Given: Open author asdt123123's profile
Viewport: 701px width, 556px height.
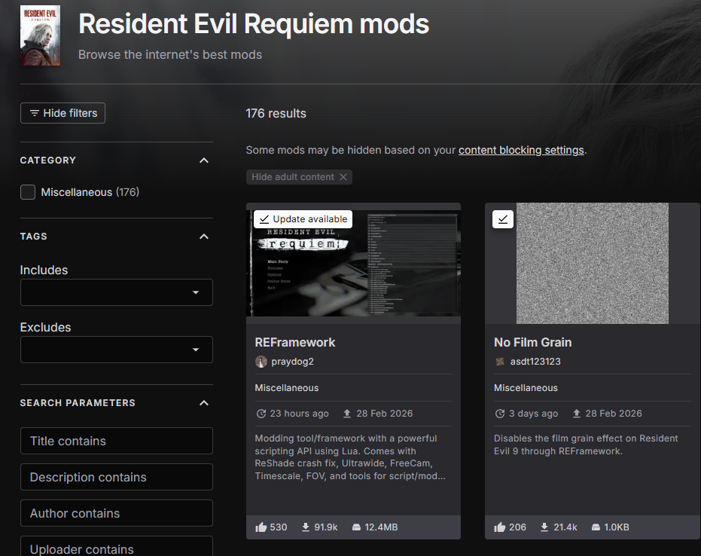Looking at the screenshot, I should point(535,362).
